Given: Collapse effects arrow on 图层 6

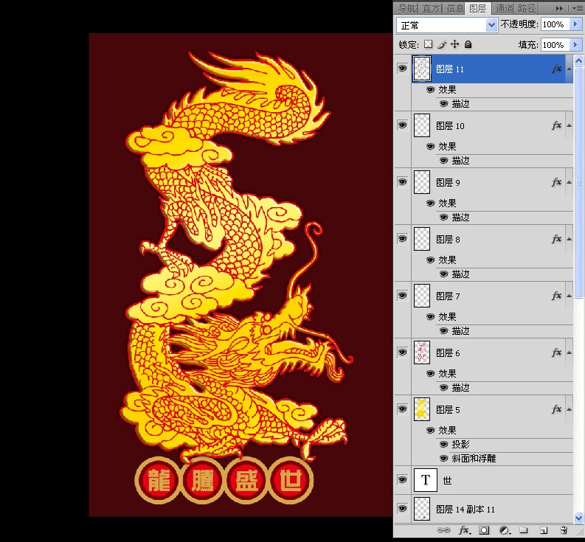Looking at the screenshot, I should (569, 352).
